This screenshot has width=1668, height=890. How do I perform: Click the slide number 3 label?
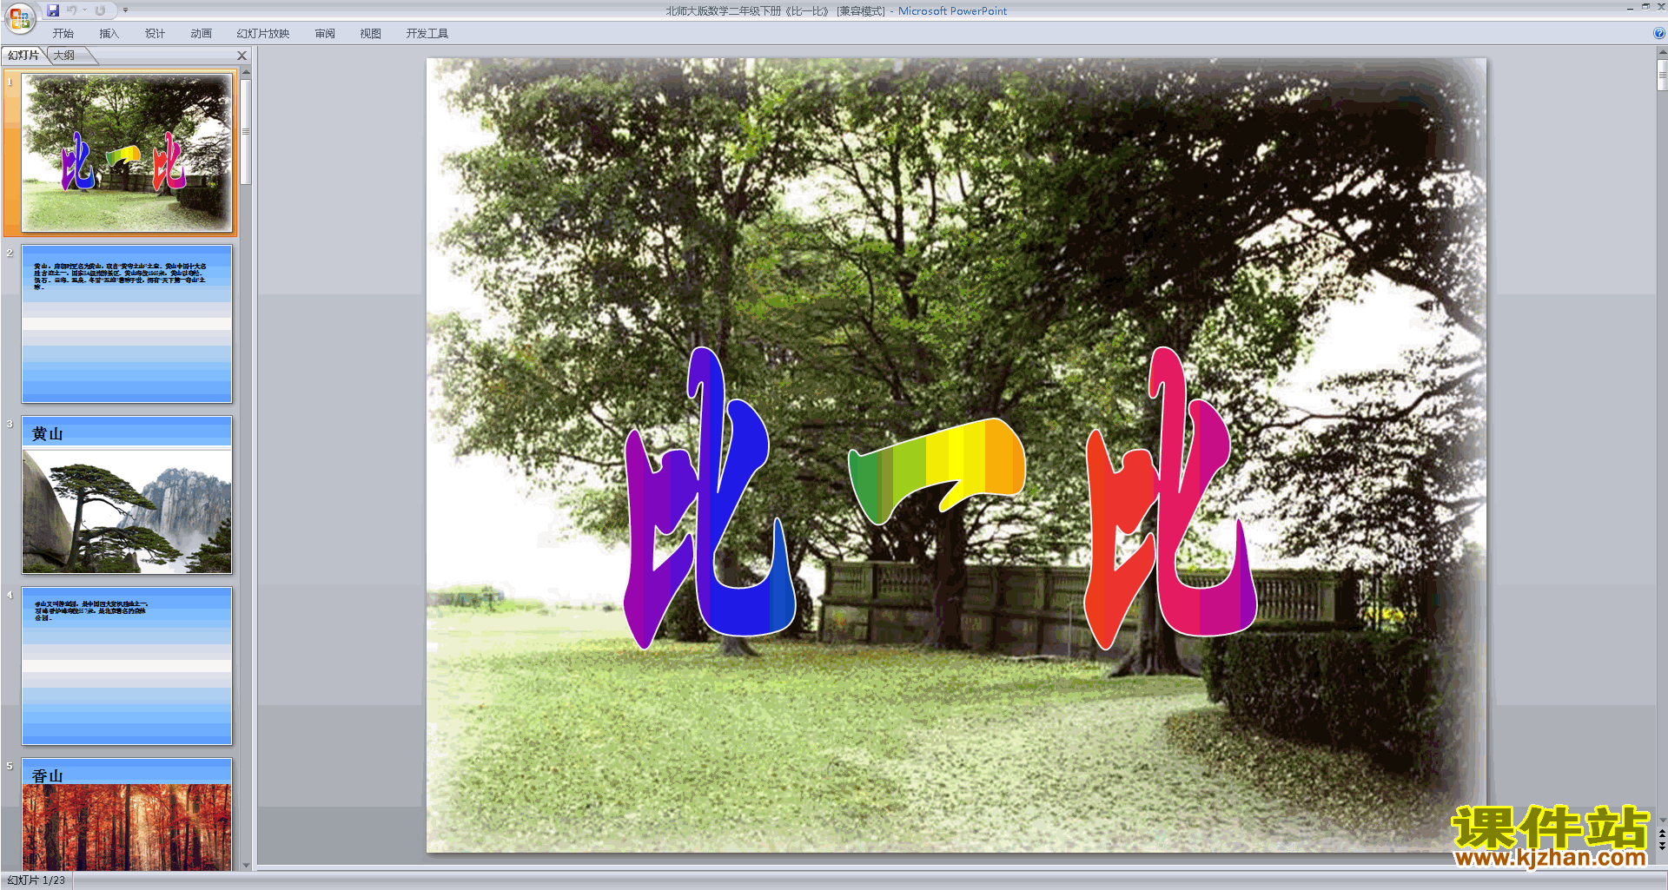[10, 424]
